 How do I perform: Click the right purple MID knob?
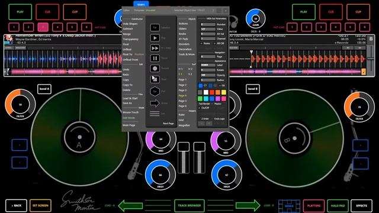(x=226, y=141)
